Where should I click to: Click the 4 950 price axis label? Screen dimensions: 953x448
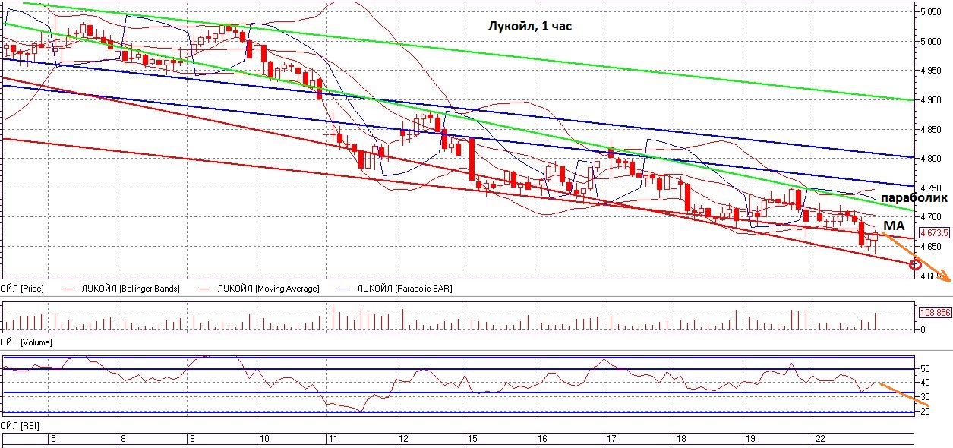coord(932,71)
